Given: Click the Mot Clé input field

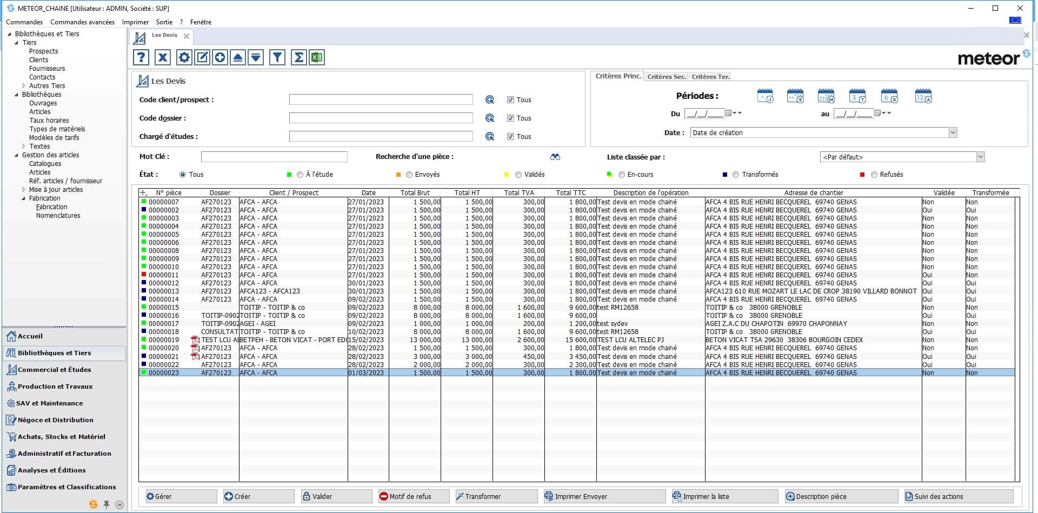Looking at the screenshot, I should pos(274,157).
